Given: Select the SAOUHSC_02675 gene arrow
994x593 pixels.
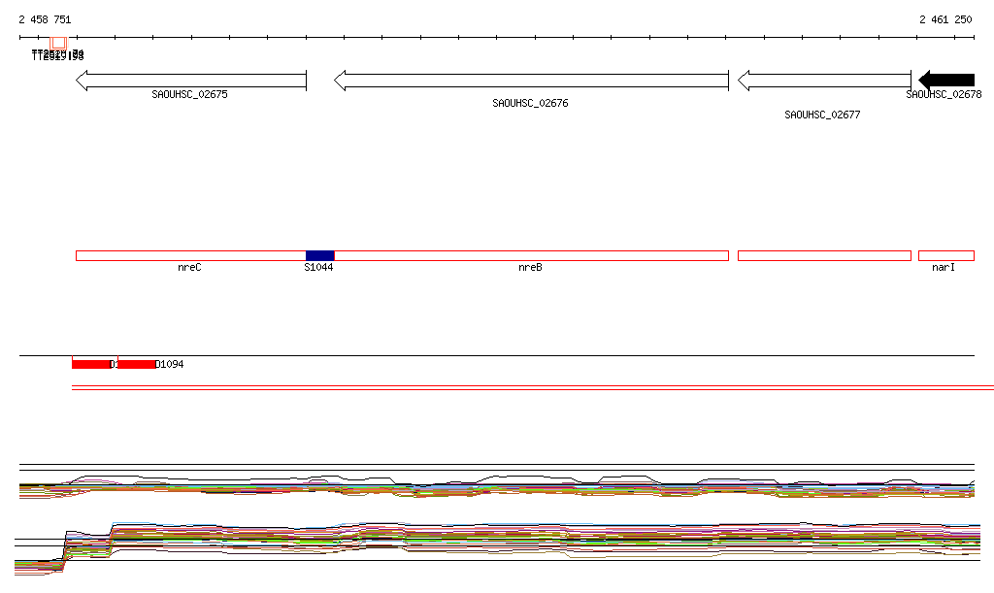Looking at the screenshot, I should pyautogui.click(x=191, y=81).
